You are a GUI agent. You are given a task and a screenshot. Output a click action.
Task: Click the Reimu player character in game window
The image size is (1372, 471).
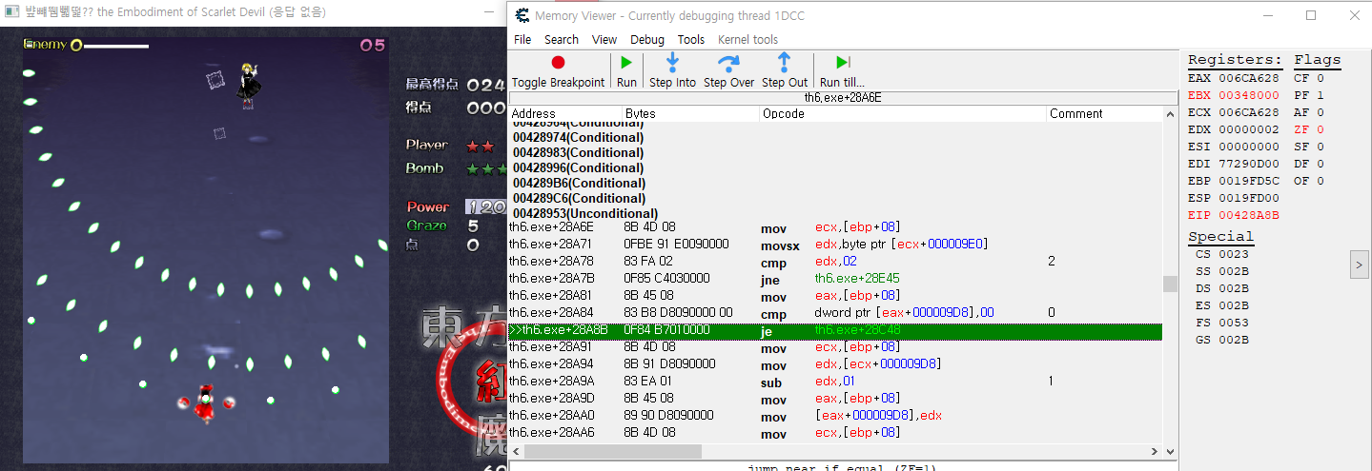pyautogui.click(x=204, y=402)
